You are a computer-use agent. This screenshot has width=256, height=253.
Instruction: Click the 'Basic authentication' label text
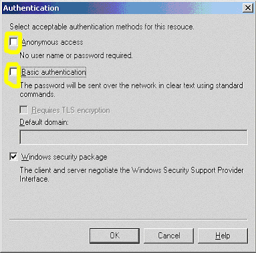53,72
